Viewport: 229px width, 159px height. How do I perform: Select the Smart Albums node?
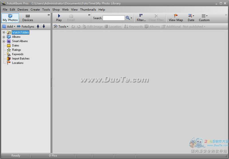tap(20, 41)
